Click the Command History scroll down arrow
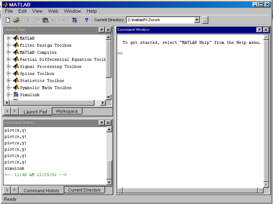This screenshot has width=273, height=205. click(x=109, y=182)
